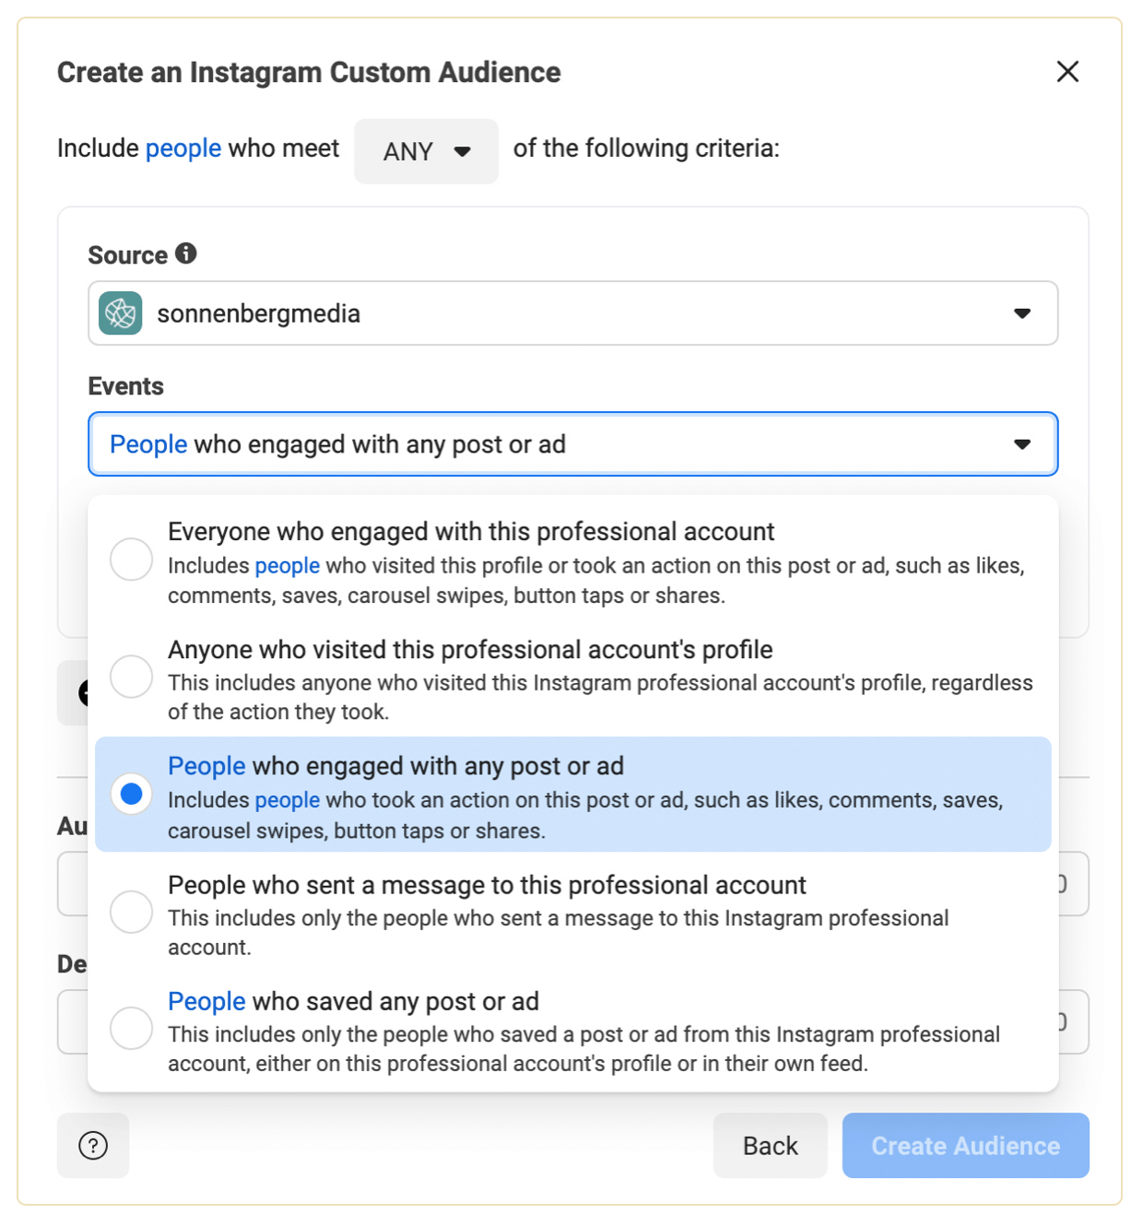Choose 'People who saved any post or ad' radio
The height and width of the screenshot is (1226, 1143).
point(131,1028)
